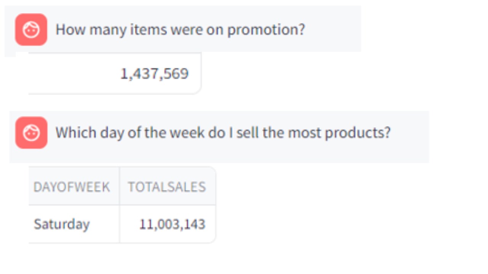This screenshot has width=488, height=274.
Task: Click empty left part of the 1,437,569 cell
Action: click(x=69, y=73)
